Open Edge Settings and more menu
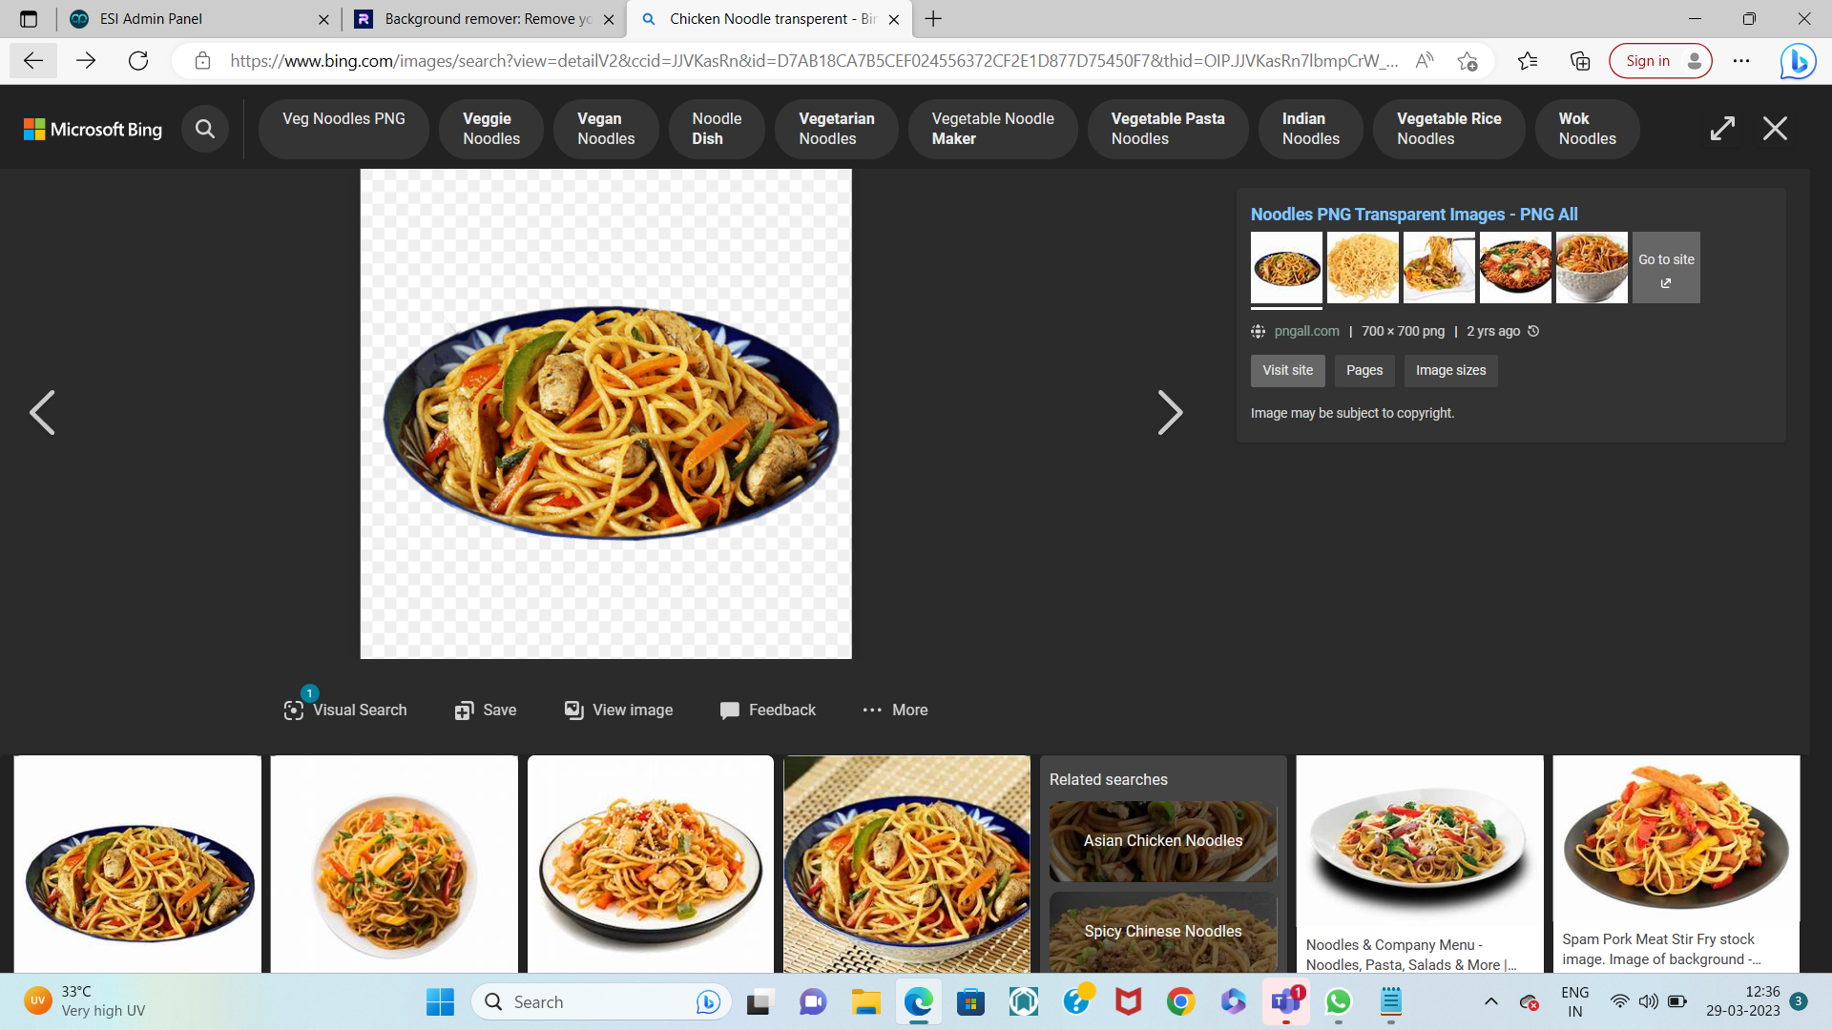The height and width of the screenshot is (1030, 1832). point(1741,61)
